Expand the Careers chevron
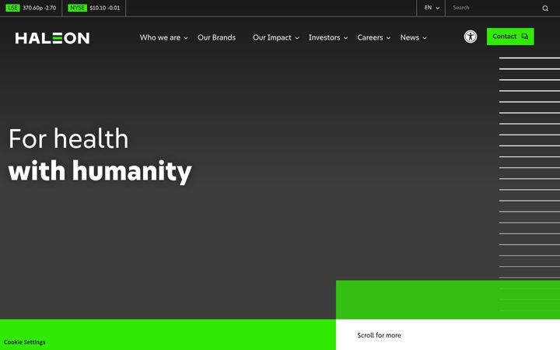The width and height of the screenshot is (560, 350). 388,38
